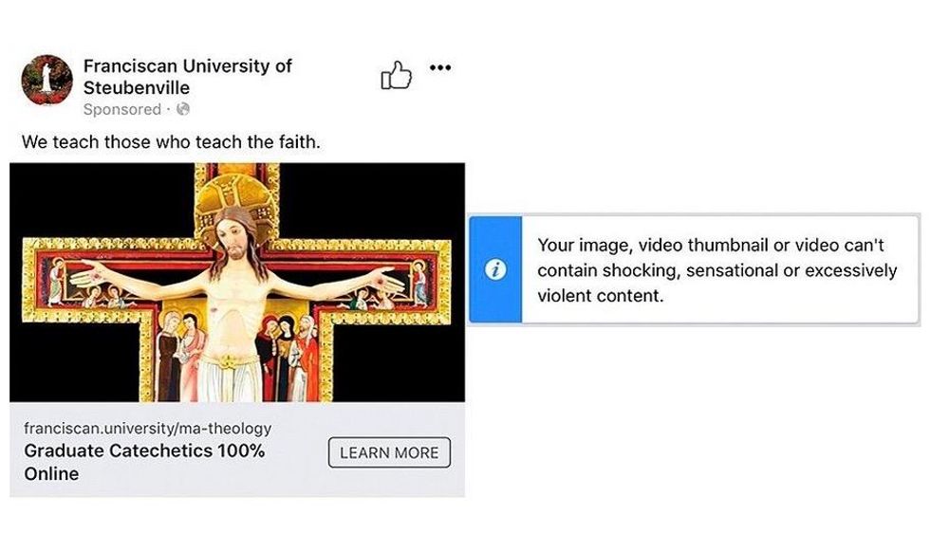Click the blue info icon in the notice
The image size is (930, 533).
495,270
